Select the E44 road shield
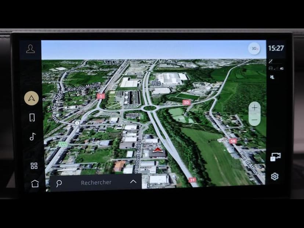304x228 pixels. [x=63, y=144]
